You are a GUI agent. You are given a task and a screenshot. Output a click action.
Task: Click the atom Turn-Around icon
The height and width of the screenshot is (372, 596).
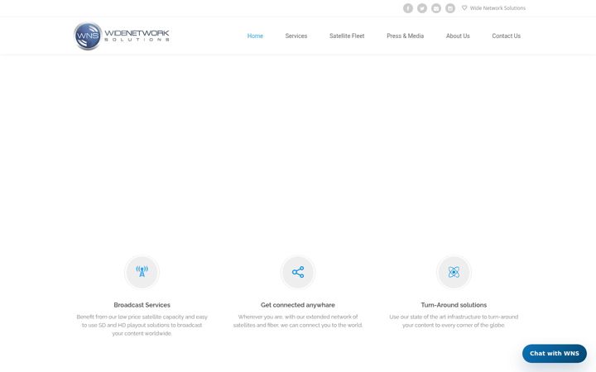pos(454,272)
